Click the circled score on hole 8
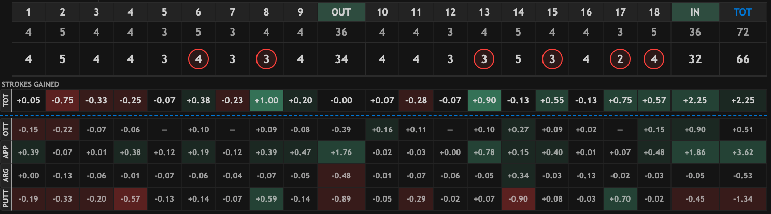Viewport: 771px width, 214px height. [x=266, y=59]
